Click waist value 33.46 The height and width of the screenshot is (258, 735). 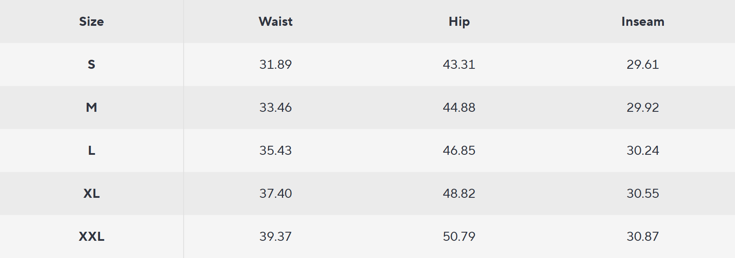(x=275, y=107)
